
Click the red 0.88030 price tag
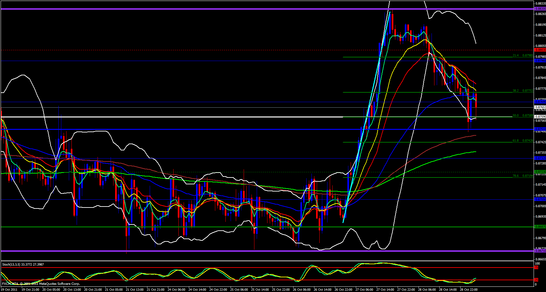540,50
